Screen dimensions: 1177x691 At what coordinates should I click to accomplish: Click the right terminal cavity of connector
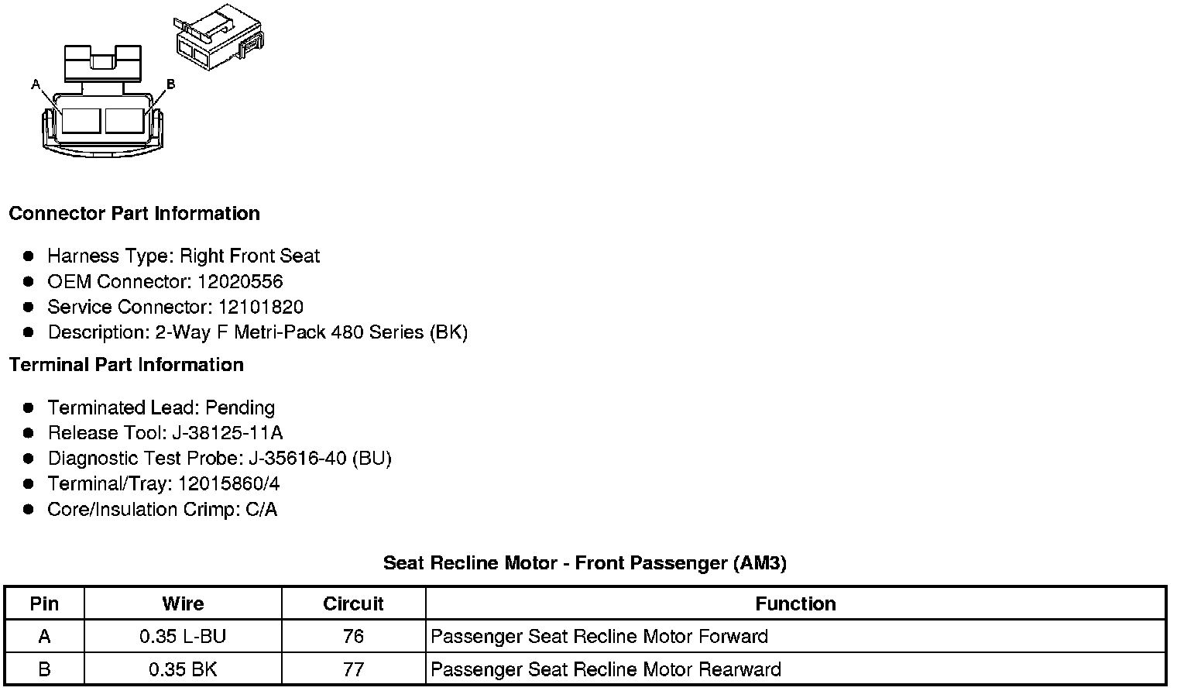click(124, 121)
